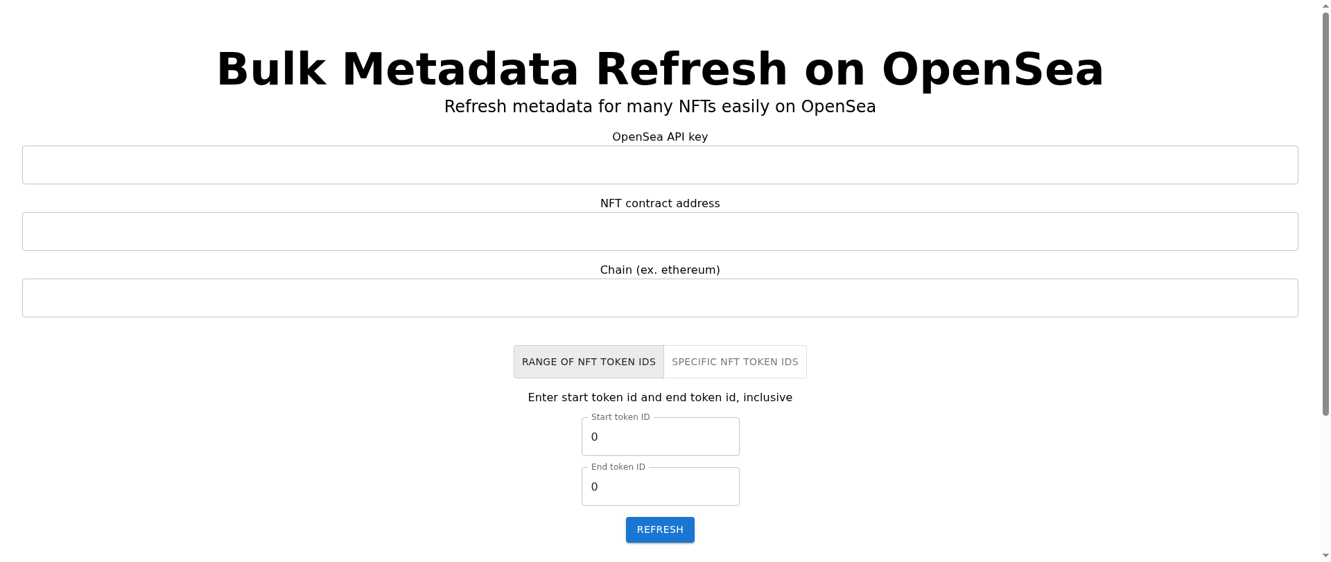This screenshot has width=1331, height=562.
Task: Click the small "Start token ID" floating label
Action: 620,417
